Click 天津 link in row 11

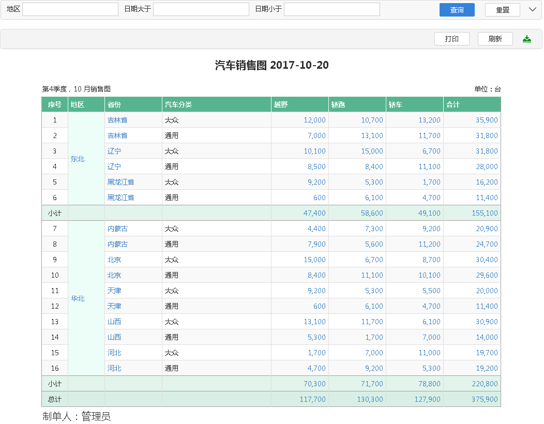[114, 291]
